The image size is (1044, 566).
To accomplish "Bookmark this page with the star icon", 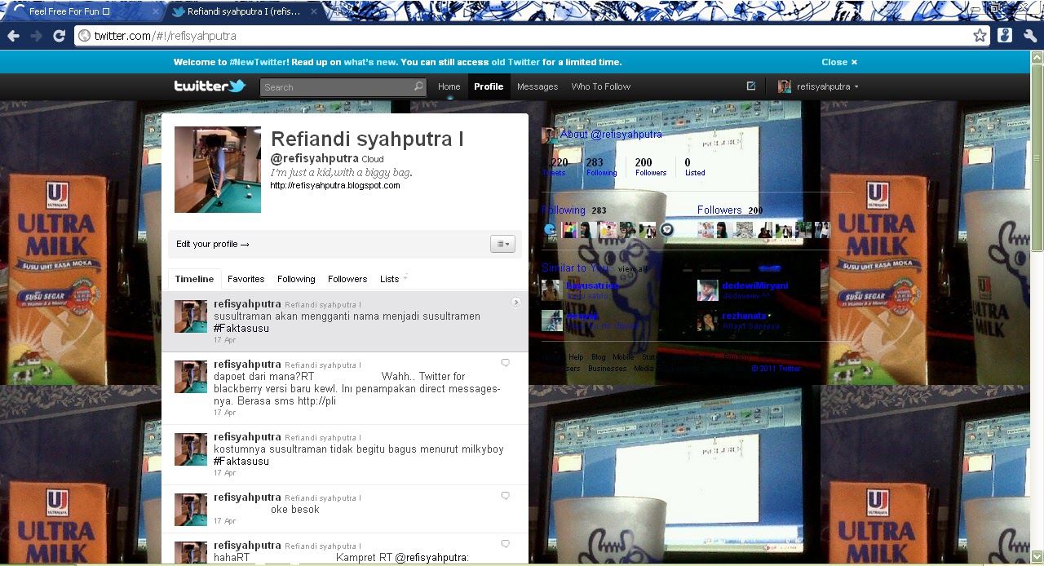I will click(x=980, y=36).
